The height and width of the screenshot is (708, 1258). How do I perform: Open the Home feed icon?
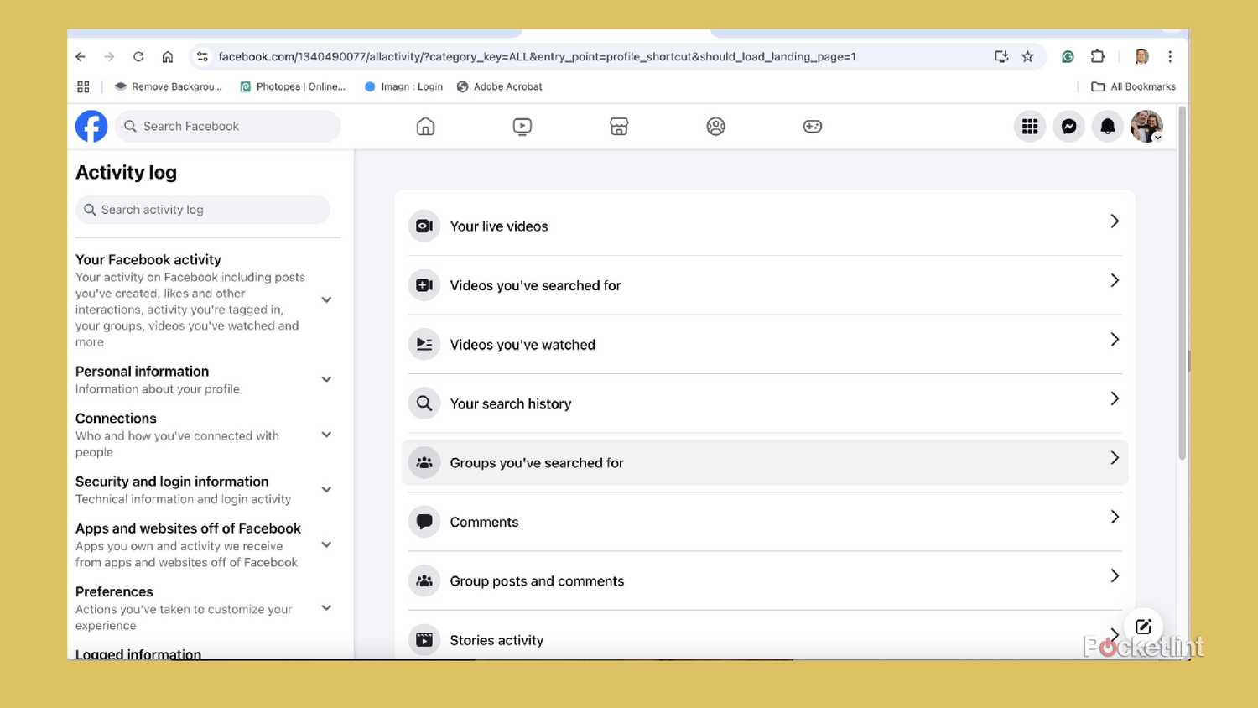point(425,126)
